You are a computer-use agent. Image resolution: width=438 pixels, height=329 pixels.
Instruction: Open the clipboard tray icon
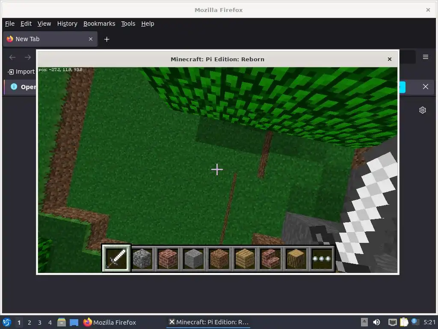coord(404,322)
